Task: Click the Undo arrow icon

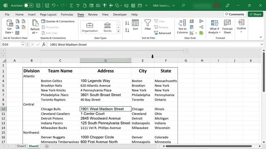Action: click(54, 5)
